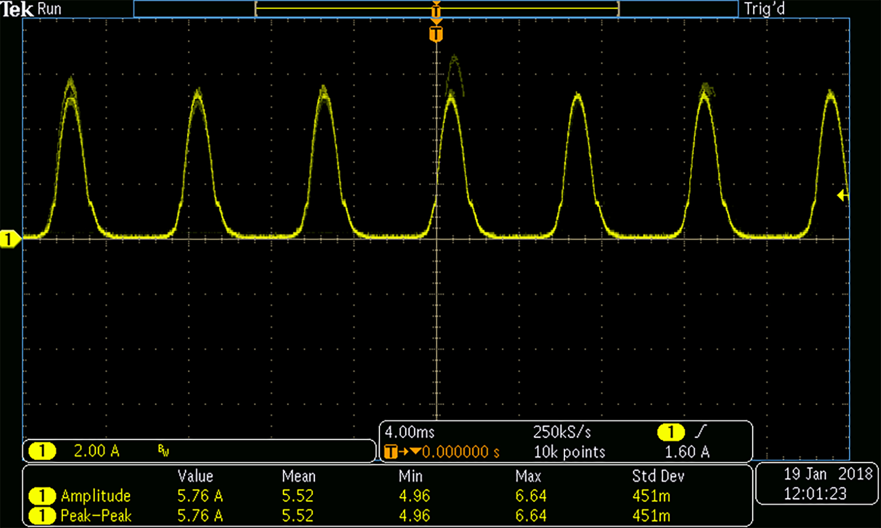The width and height of the screenshot is (881, 528).
Task: Click the trigger level arrow on right edge
Action: pos(843,196)
